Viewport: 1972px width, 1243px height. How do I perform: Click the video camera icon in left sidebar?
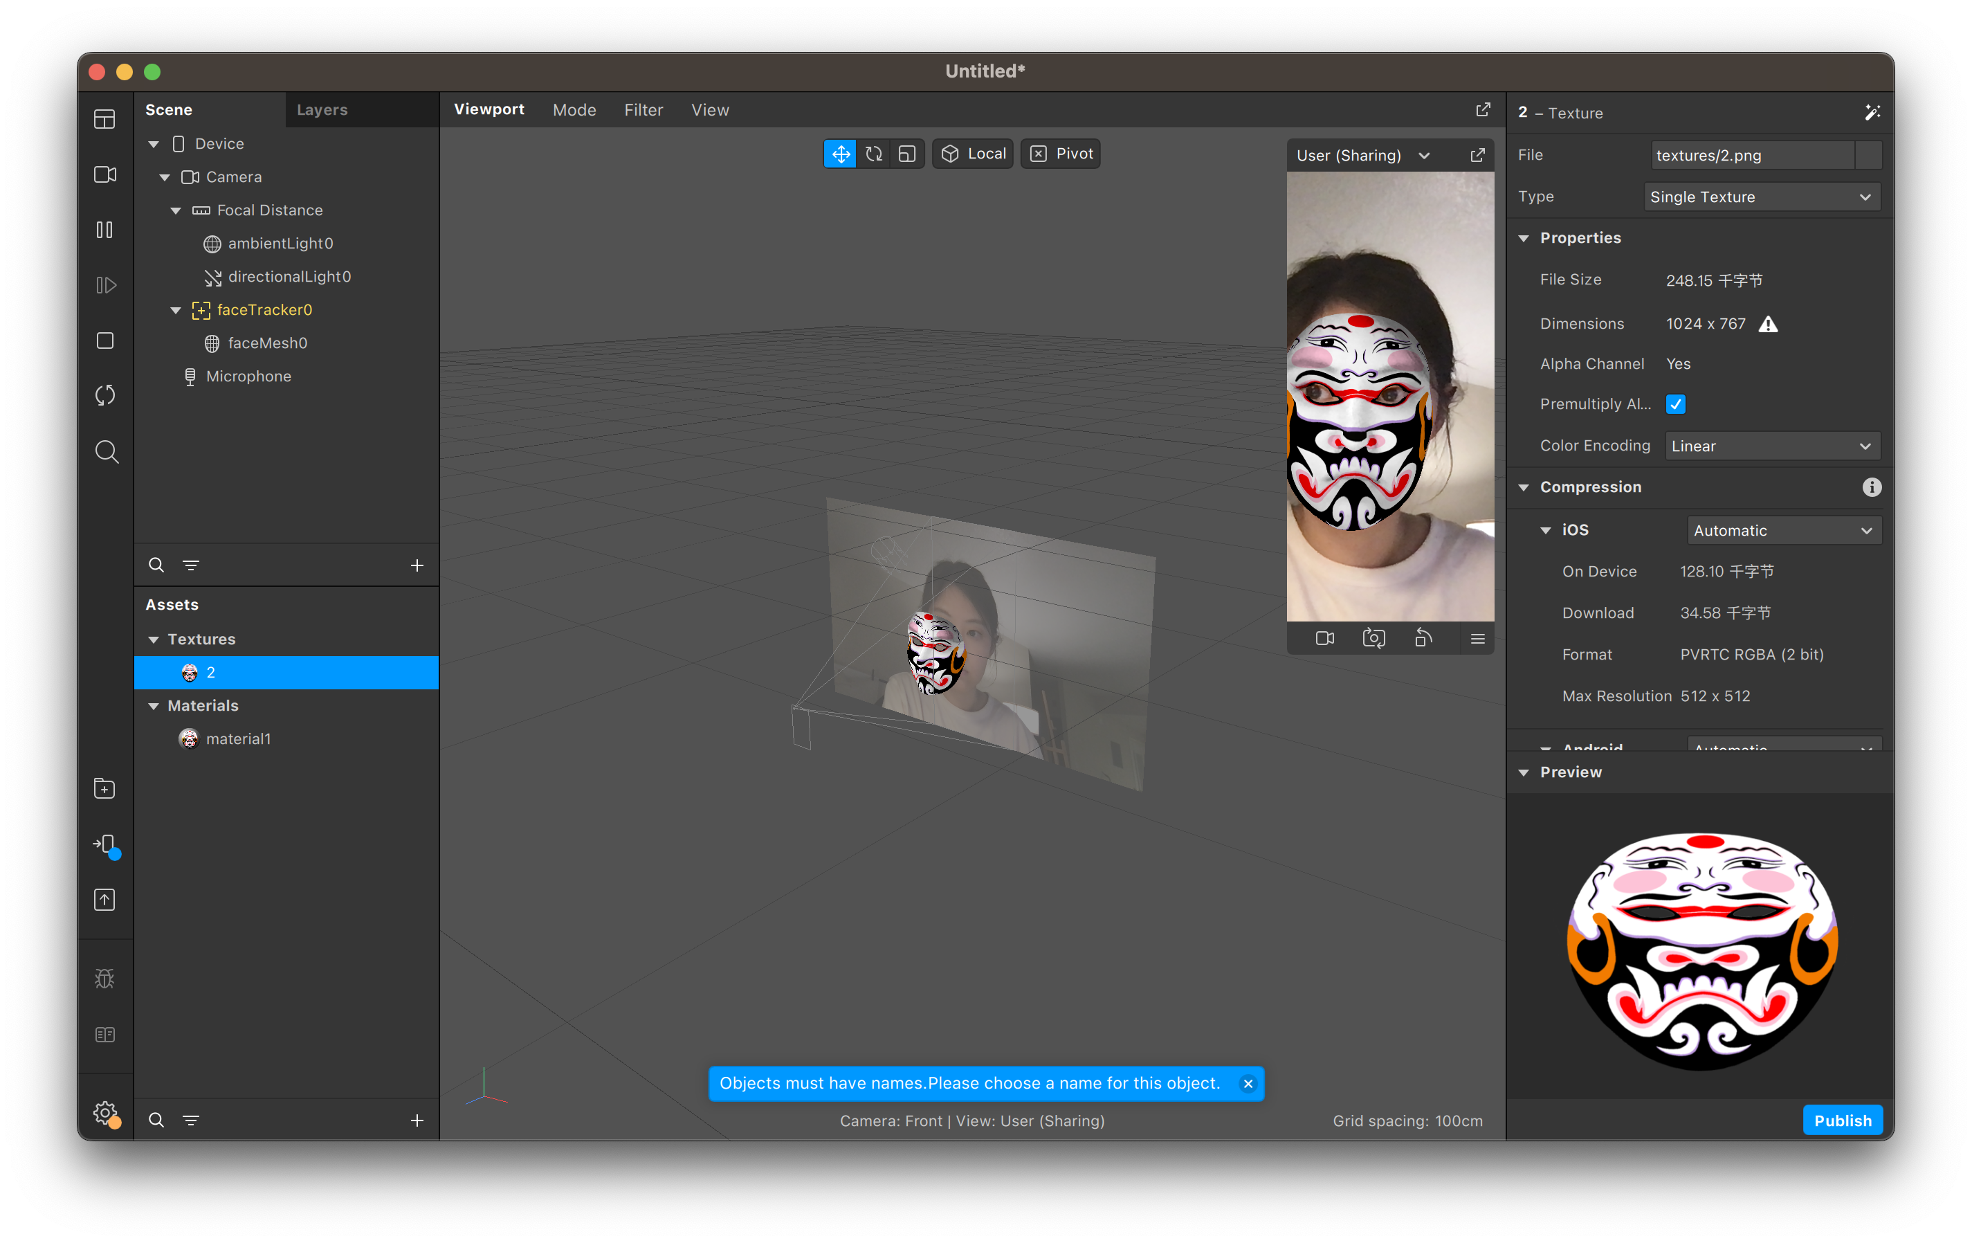(x=104, y=174)
